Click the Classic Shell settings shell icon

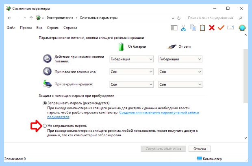[242, 28]
